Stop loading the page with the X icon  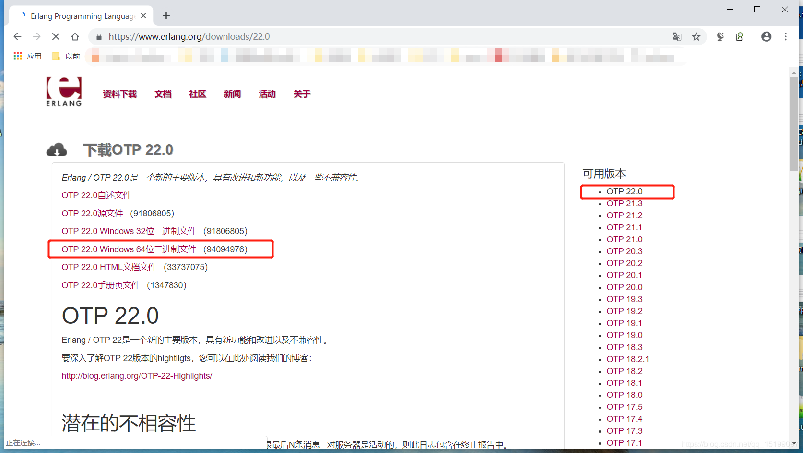(x=56, y=37)
